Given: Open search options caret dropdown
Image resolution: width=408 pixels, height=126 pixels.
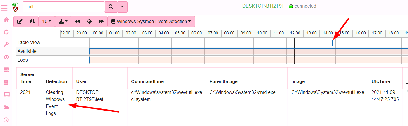Looking at the screenshot, I should 122,7.
